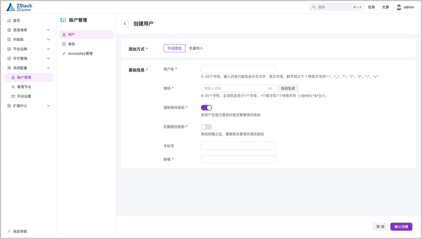422x239 pixels.
Task: Expand the 扩展中心 chevron
Action: [x=49, y=106]
